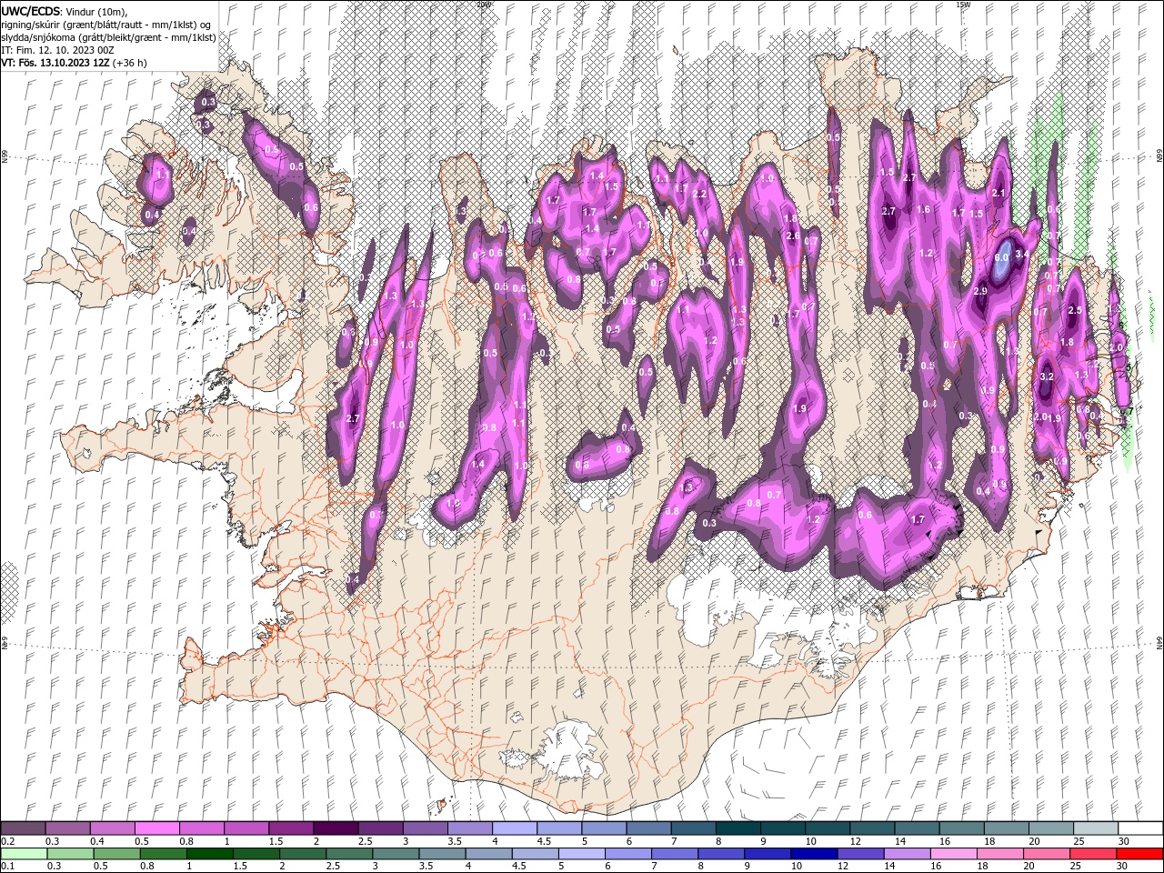Click the '2.2' value in the northern band
The image size is (1164, 873).
[x=699, y=194]
